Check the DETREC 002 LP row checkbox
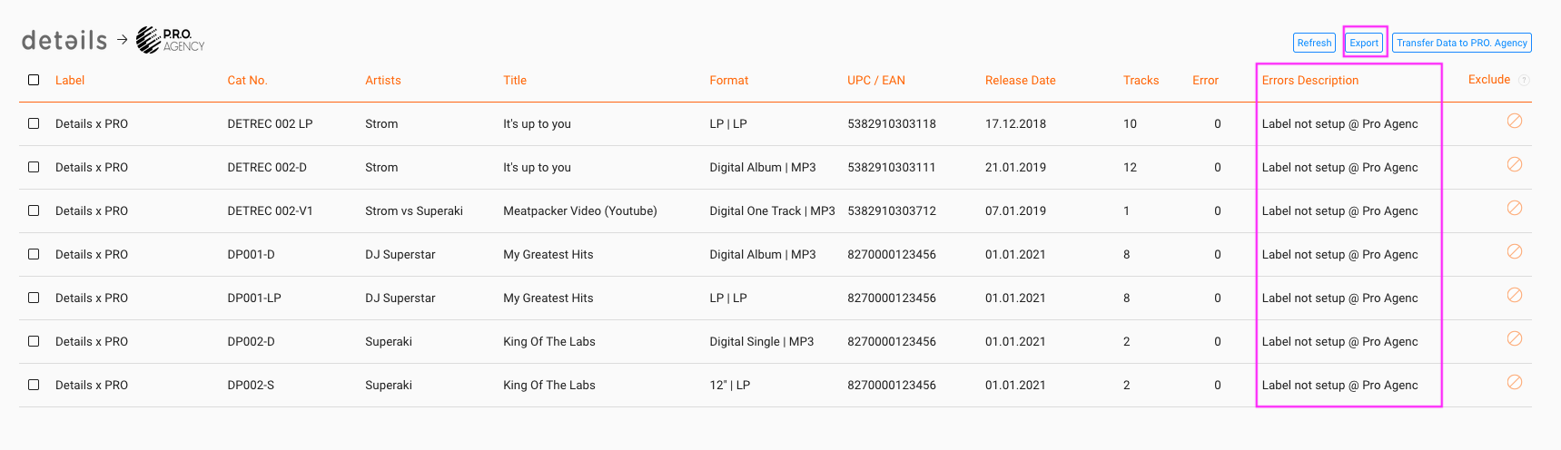 tap(34, 123)
